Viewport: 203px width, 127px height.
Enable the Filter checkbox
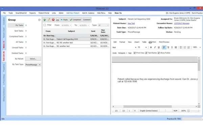pyautogui.click(x=45, y=25)
